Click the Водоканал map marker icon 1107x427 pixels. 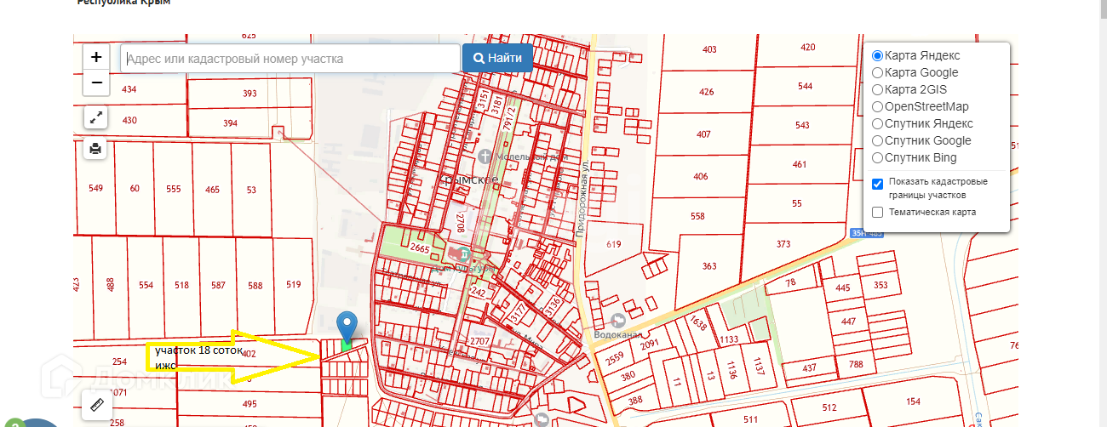pyautogui.click(x=619, y=320)
